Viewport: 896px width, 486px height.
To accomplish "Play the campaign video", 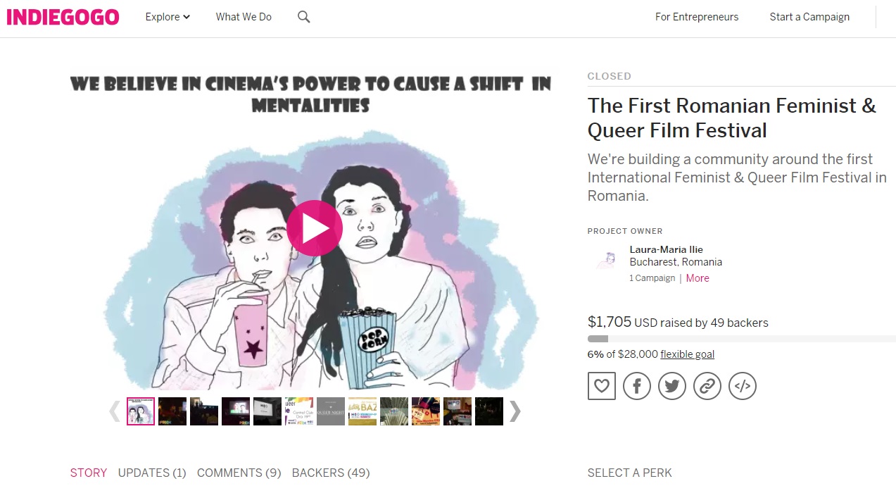I will tap(315, 228).
